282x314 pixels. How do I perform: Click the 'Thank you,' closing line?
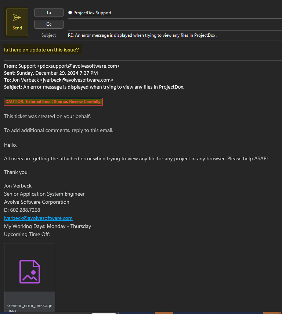point(16,172)
